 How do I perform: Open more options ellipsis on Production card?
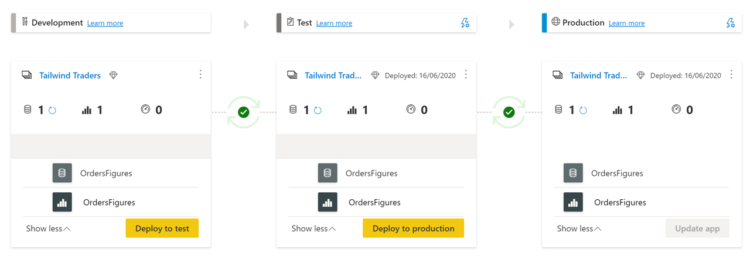click(731, 74)
